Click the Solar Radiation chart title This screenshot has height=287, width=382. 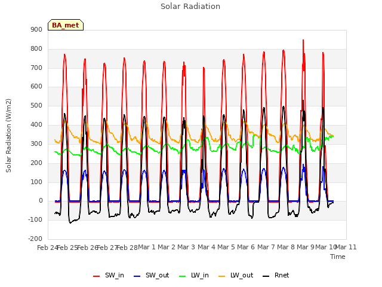click(x=190, y=7)
